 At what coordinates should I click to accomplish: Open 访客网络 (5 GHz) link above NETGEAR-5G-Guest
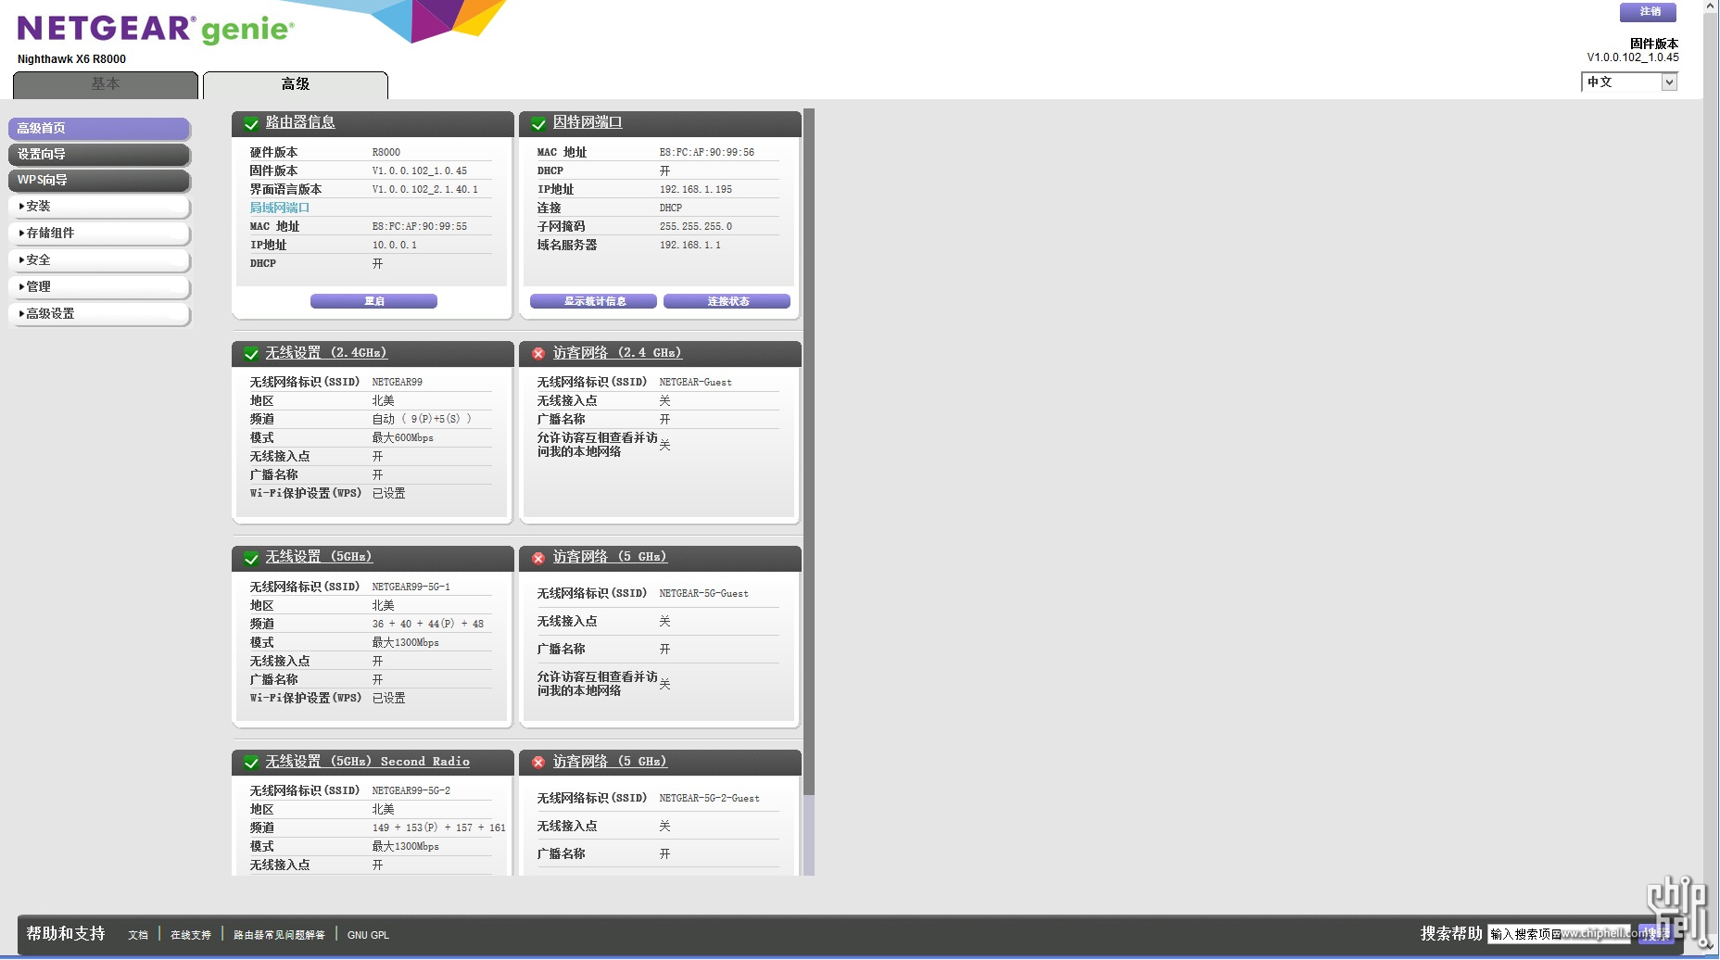(x=610, y=557)
